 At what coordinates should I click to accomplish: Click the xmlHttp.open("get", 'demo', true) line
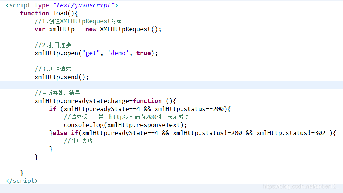[96, 53]
